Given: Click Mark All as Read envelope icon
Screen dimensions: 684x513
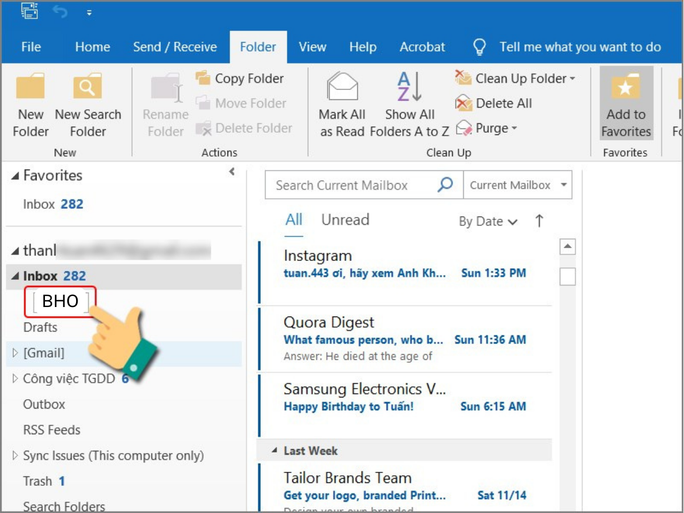Looking at the screenshot, I should (x=342, y=87).
